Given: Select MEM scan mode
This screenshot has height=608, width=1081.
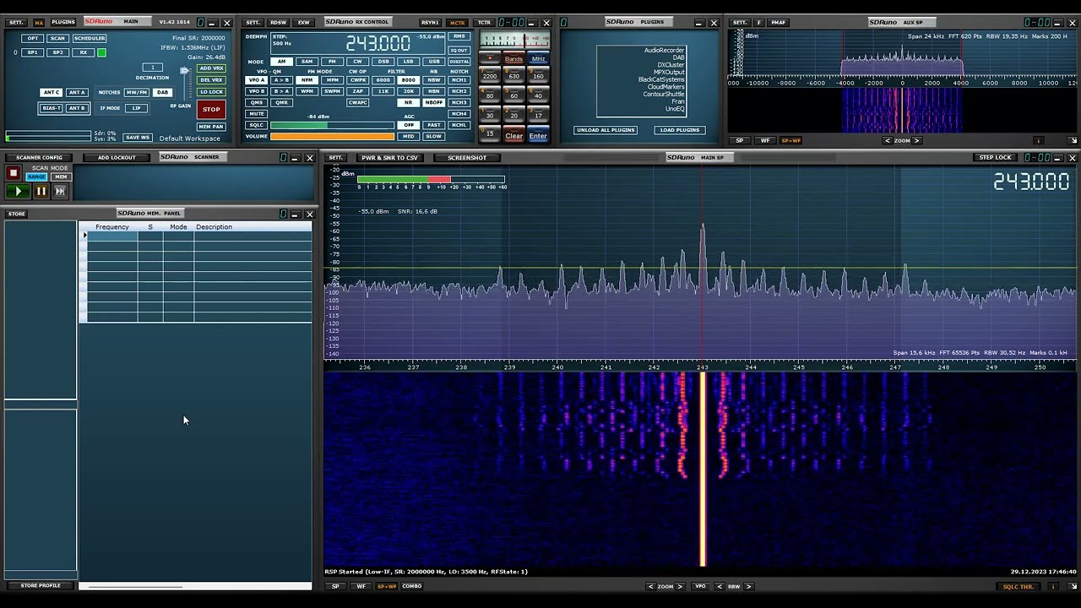Looking at the screenshot, I should coord(60,176).
